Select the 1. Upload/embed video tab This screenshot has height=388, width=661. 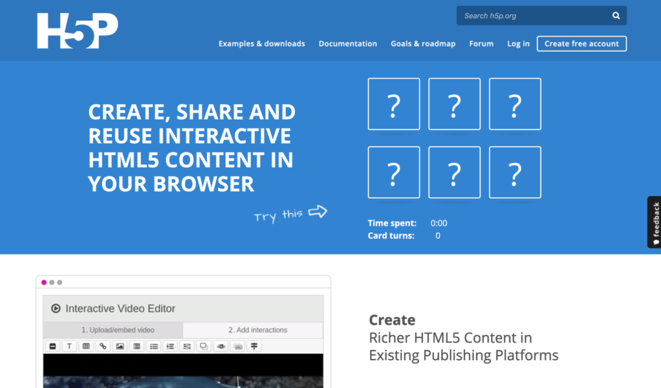point(113,330)
